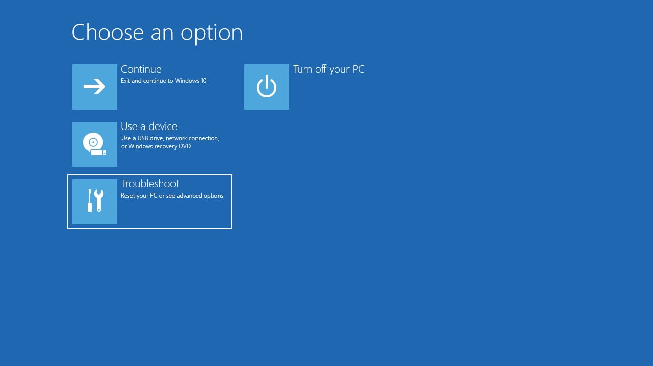Select the Continue option label
This screenshot has height=366, width=653.
tap(141, 69)
